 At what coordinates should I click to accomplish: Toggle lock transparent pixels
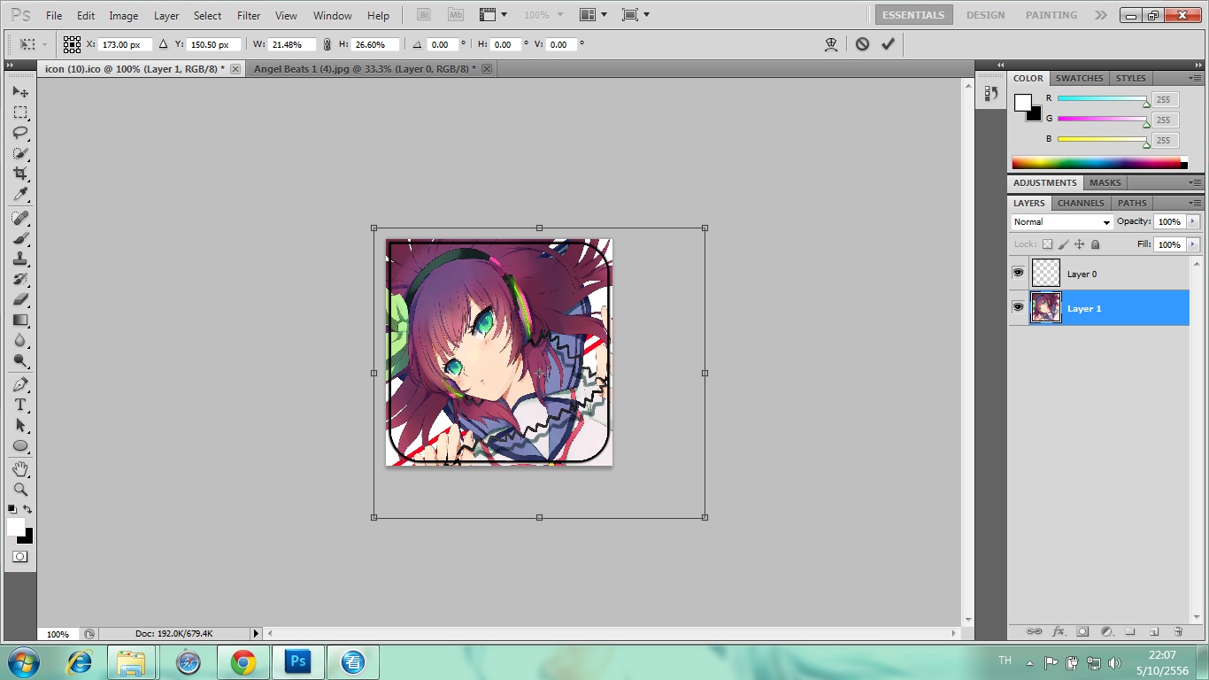click(1047, 244)
